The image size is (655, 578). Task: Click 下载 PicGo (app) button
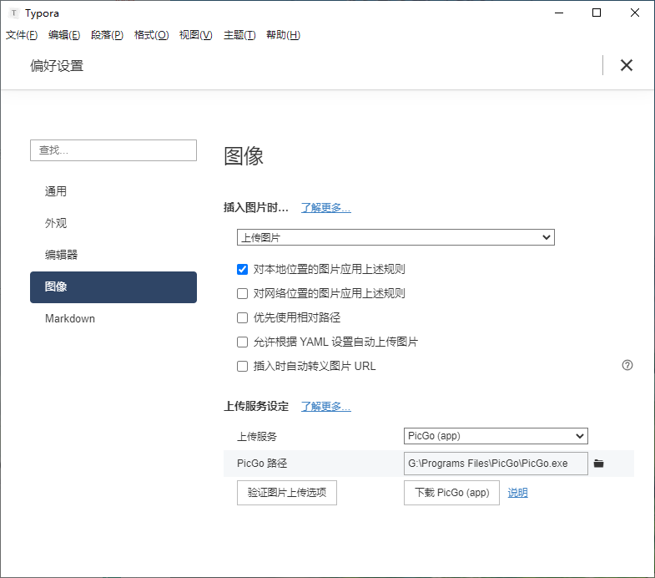pos(451,493)
